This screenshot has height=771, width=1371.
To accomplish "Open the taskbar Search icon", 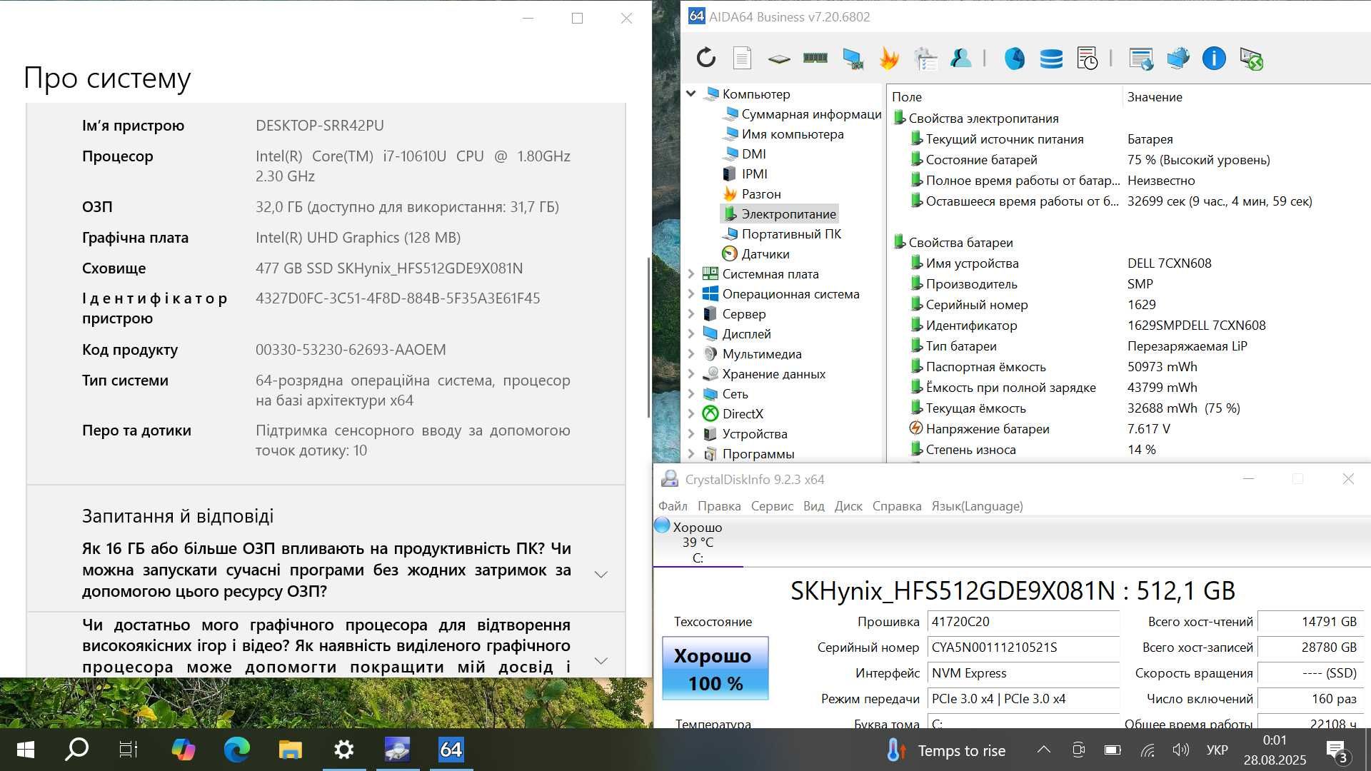I will [76, 750].
